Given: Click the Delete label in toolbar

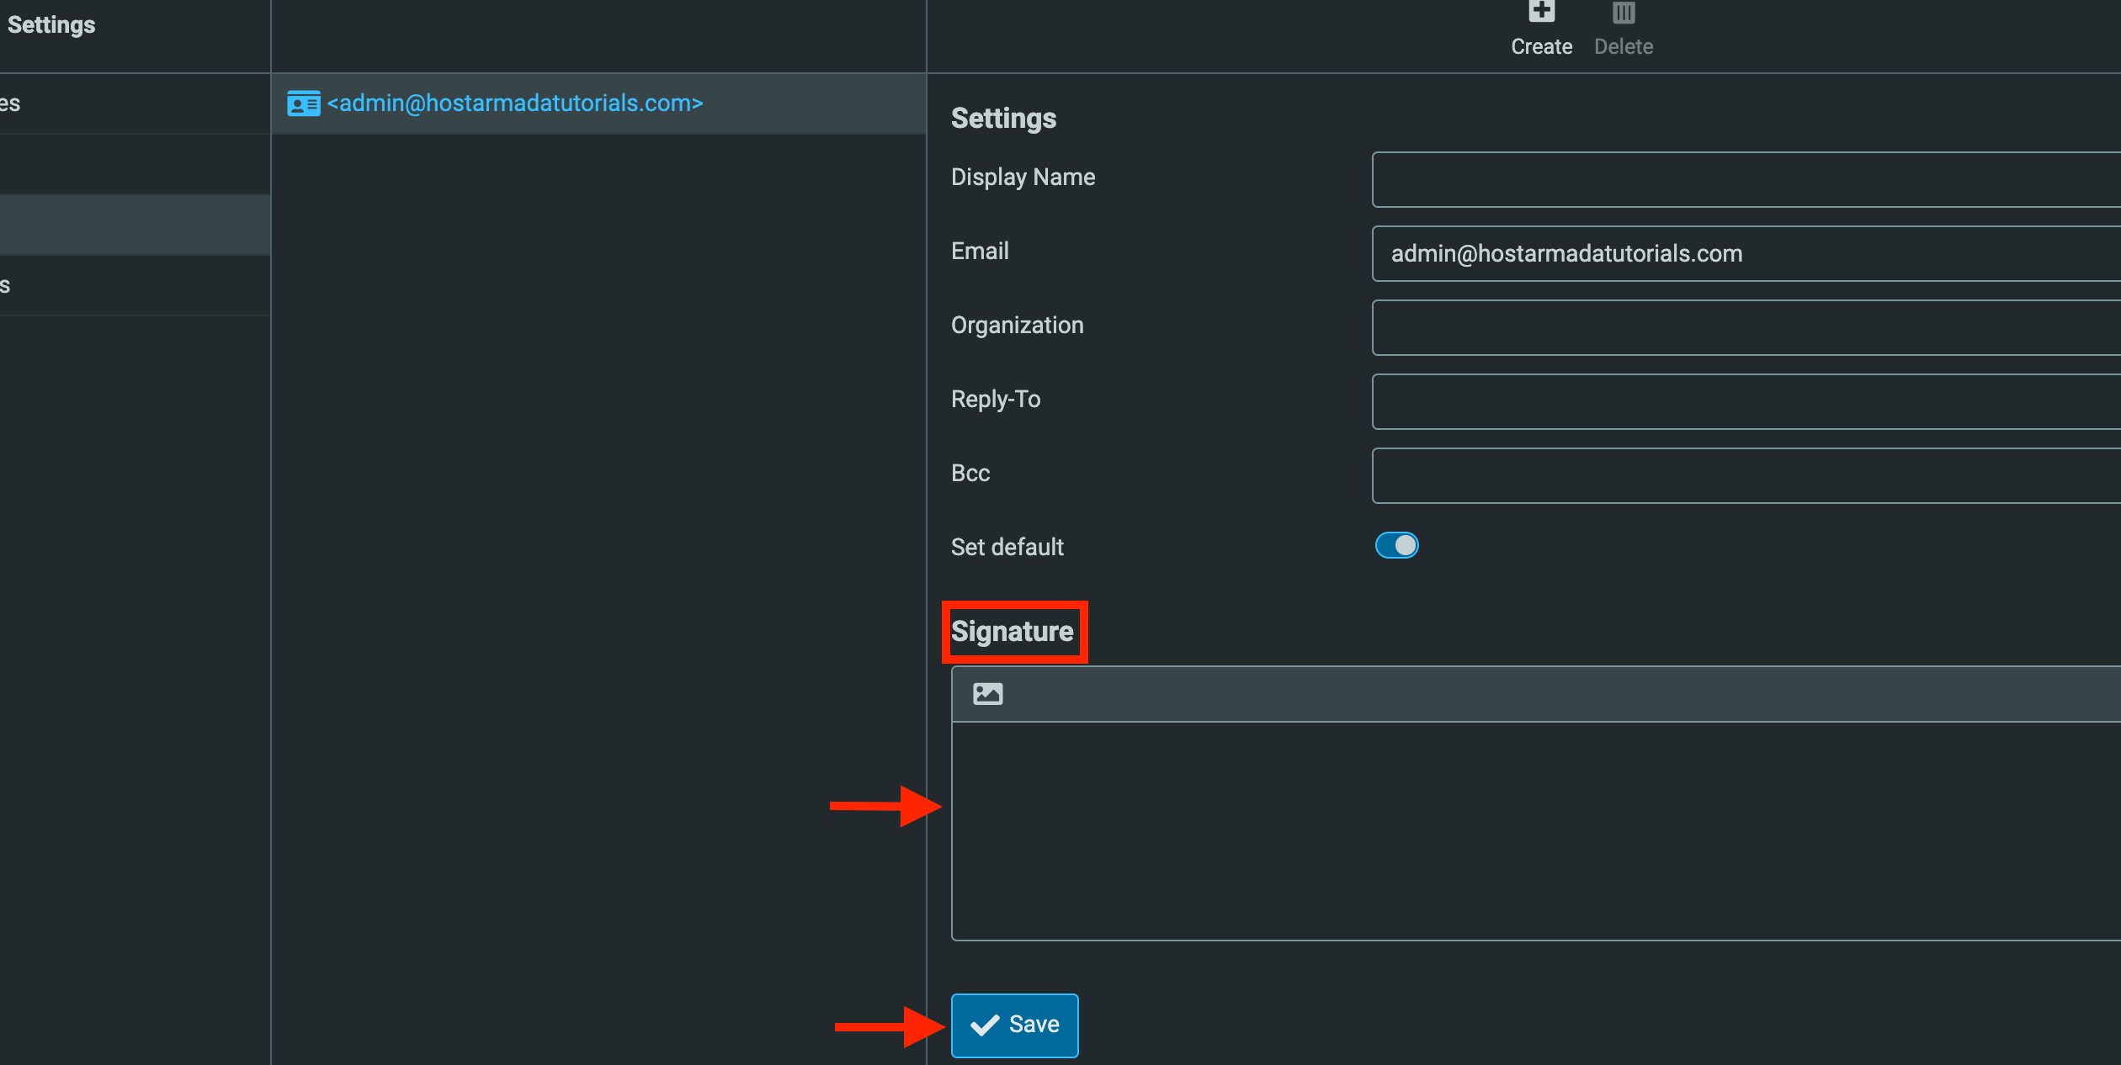Looking at the screenshot, I should 1624,47.
